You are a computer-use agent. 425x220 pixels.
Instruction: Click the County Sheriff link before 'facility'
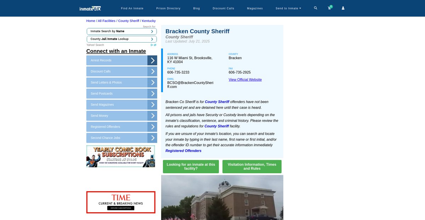coord(217,126)
